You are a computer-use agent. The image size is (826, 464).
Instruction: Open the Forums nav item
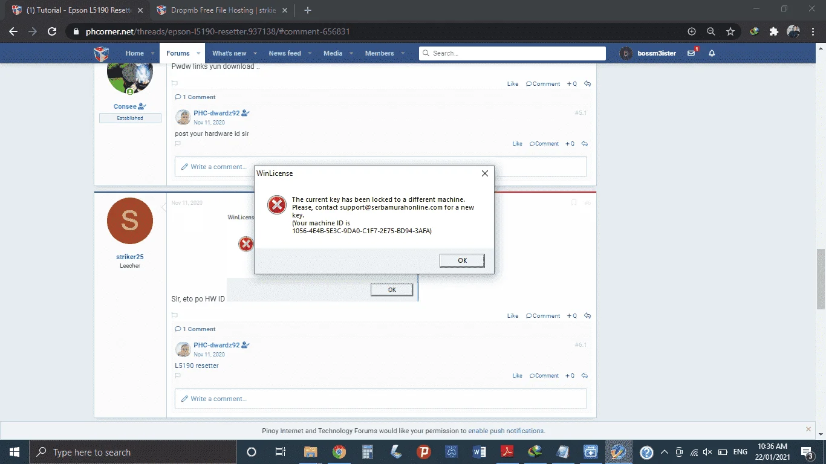(178, 53)
